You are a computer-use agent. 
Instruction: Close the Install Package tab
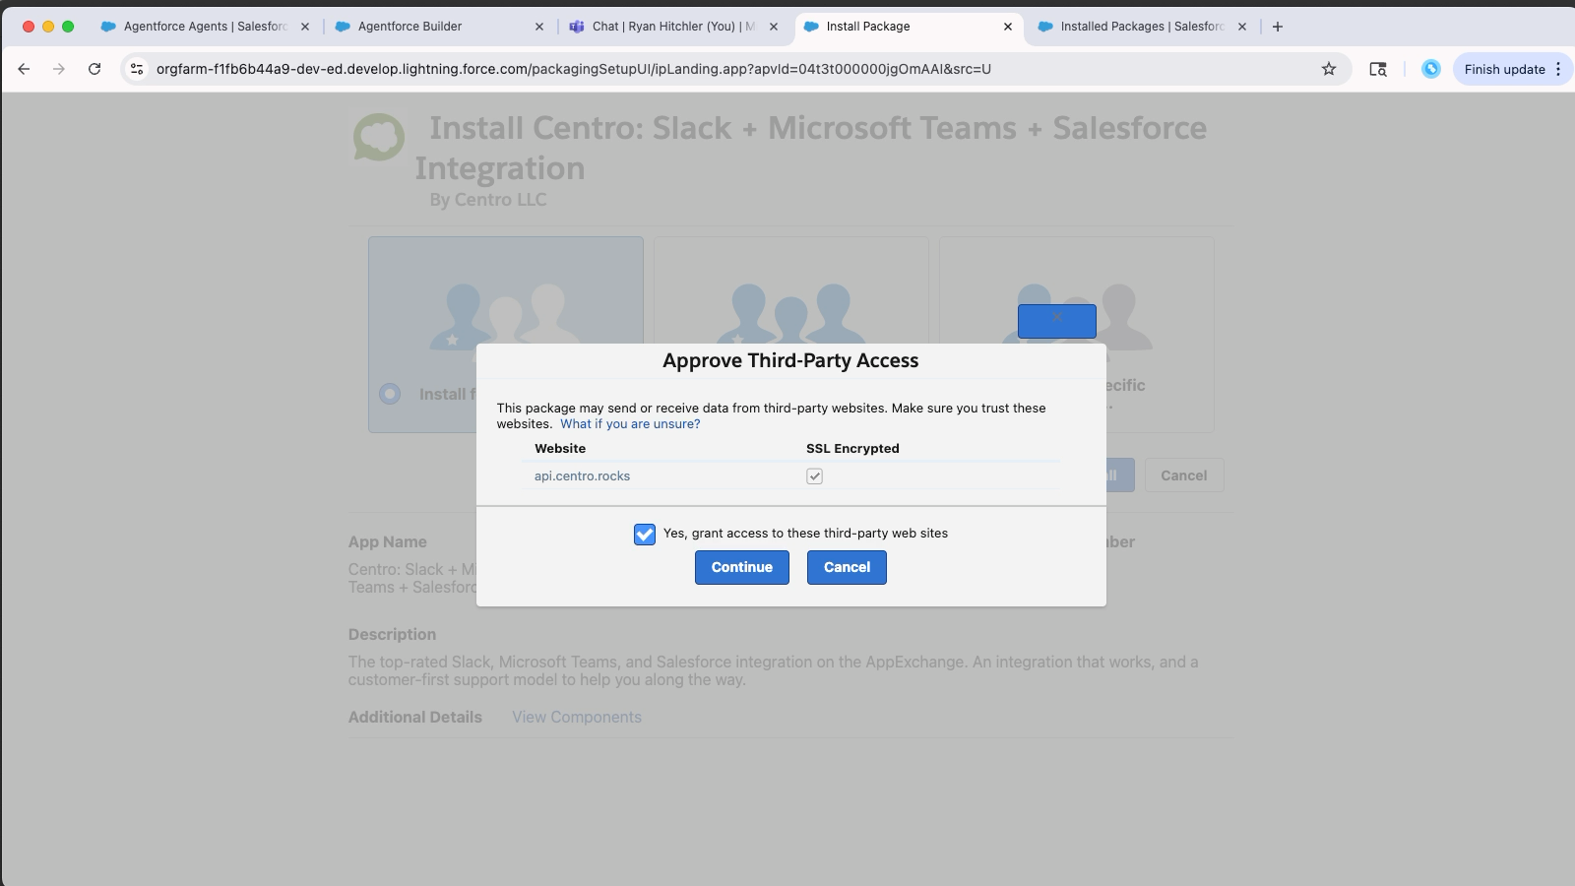(x=1008, y=27)
